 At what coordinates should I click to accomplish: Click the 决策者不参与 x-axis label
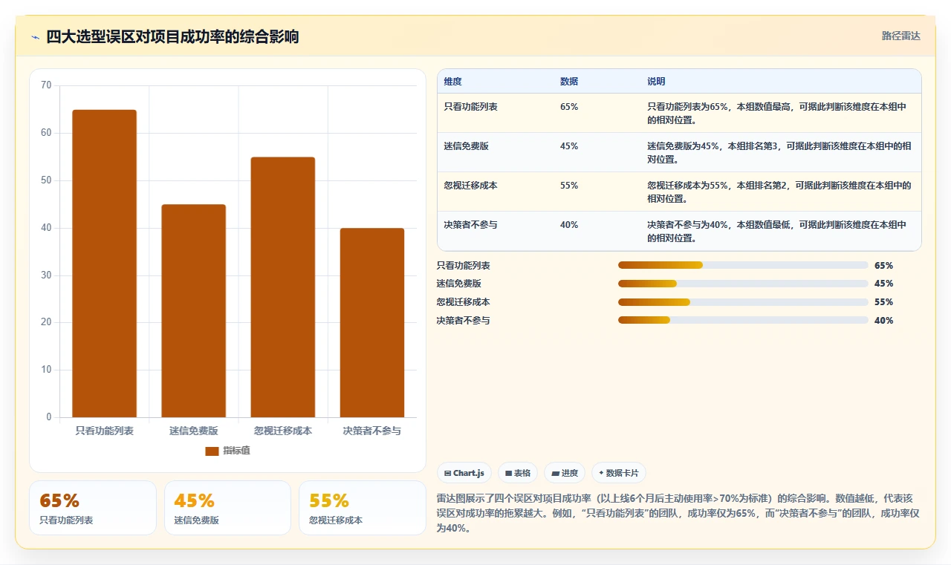click(x=371, y=431)
